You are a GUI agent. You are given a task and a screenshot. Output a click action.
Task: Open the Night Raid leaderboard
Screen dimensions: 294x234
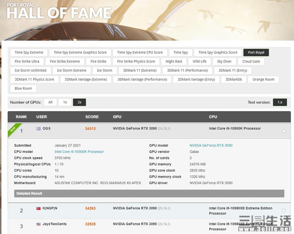coord(174,61)
